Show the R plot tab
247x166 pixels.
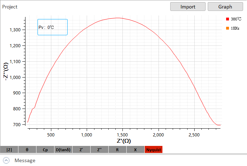117,150
